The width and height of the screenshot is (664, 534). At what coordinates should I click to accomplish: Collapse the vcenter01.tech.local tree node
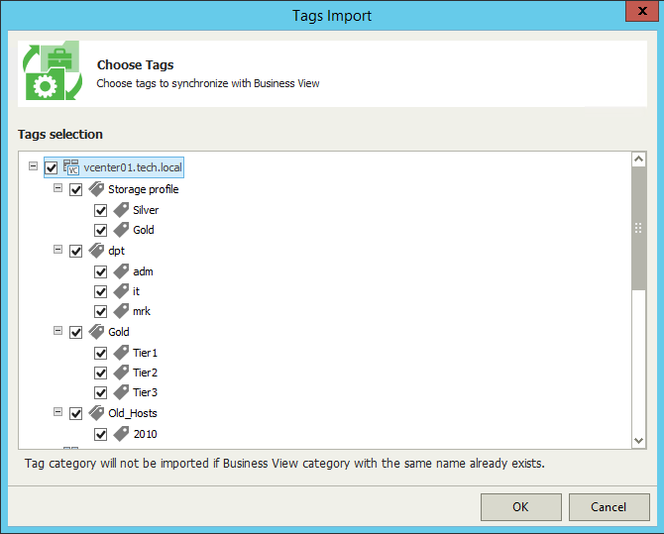(x=33, y=166)
